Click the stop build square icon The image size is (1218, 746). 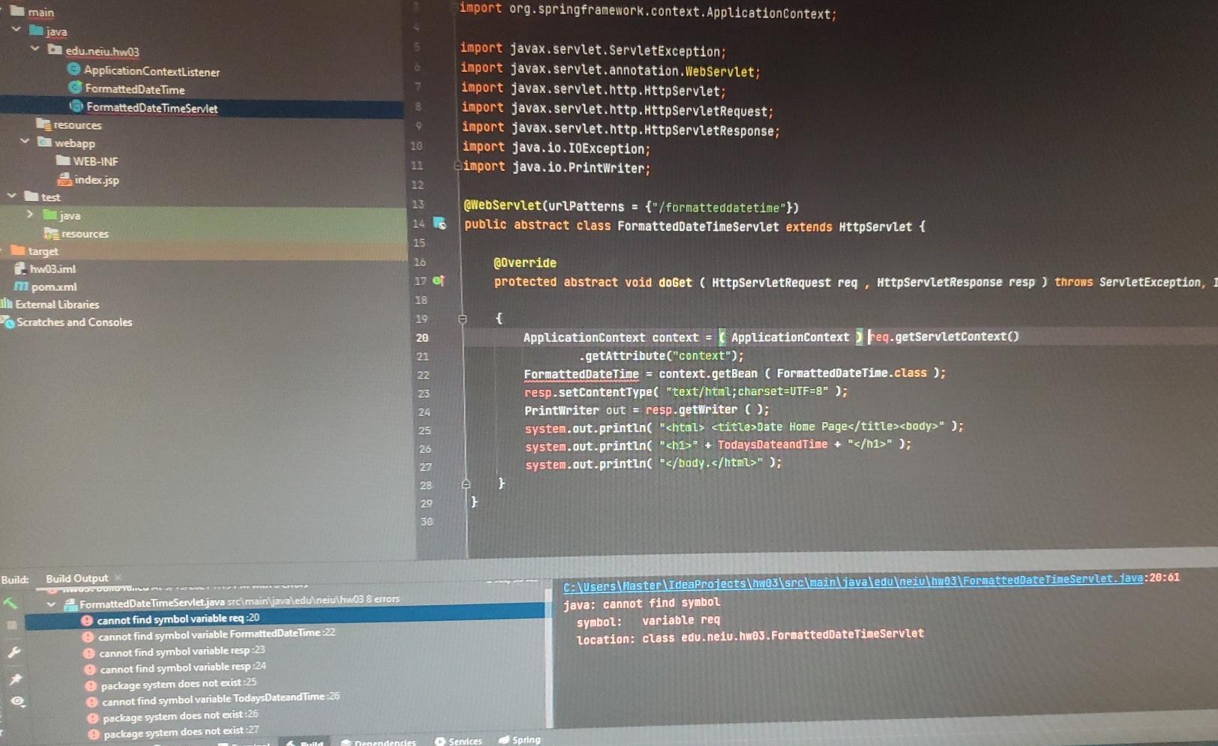pos(11,625)
